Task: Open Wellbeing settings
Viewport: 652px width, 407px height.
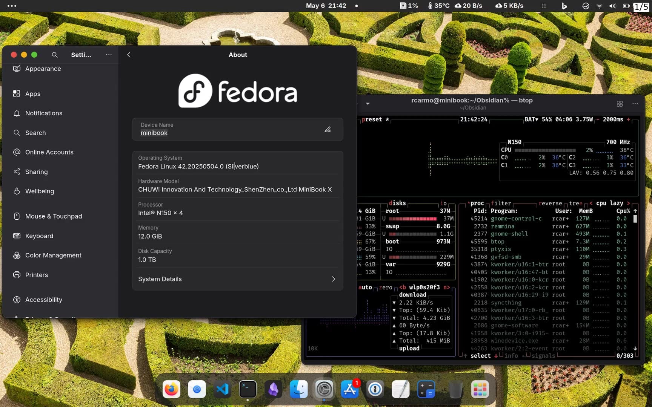Action: coord(60,191)
